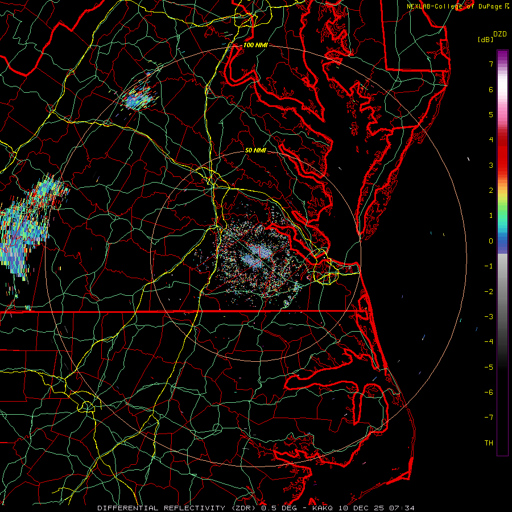512x512 pixels.
Task: Click the 1 value on the color scale
Action: click(491, 216)
